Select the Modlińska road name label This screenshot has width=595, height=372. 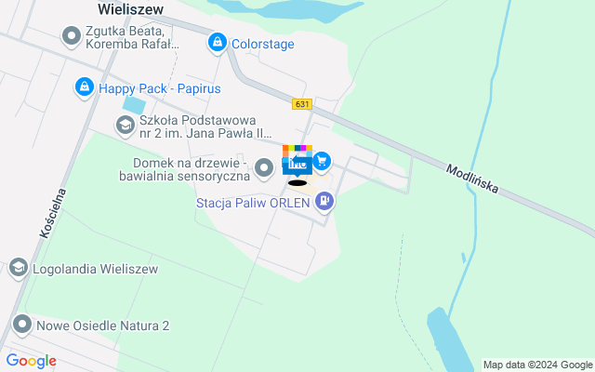click(472, 179)
